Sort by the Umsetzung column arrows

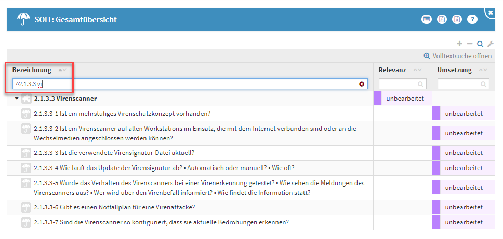tap(483, 70)
